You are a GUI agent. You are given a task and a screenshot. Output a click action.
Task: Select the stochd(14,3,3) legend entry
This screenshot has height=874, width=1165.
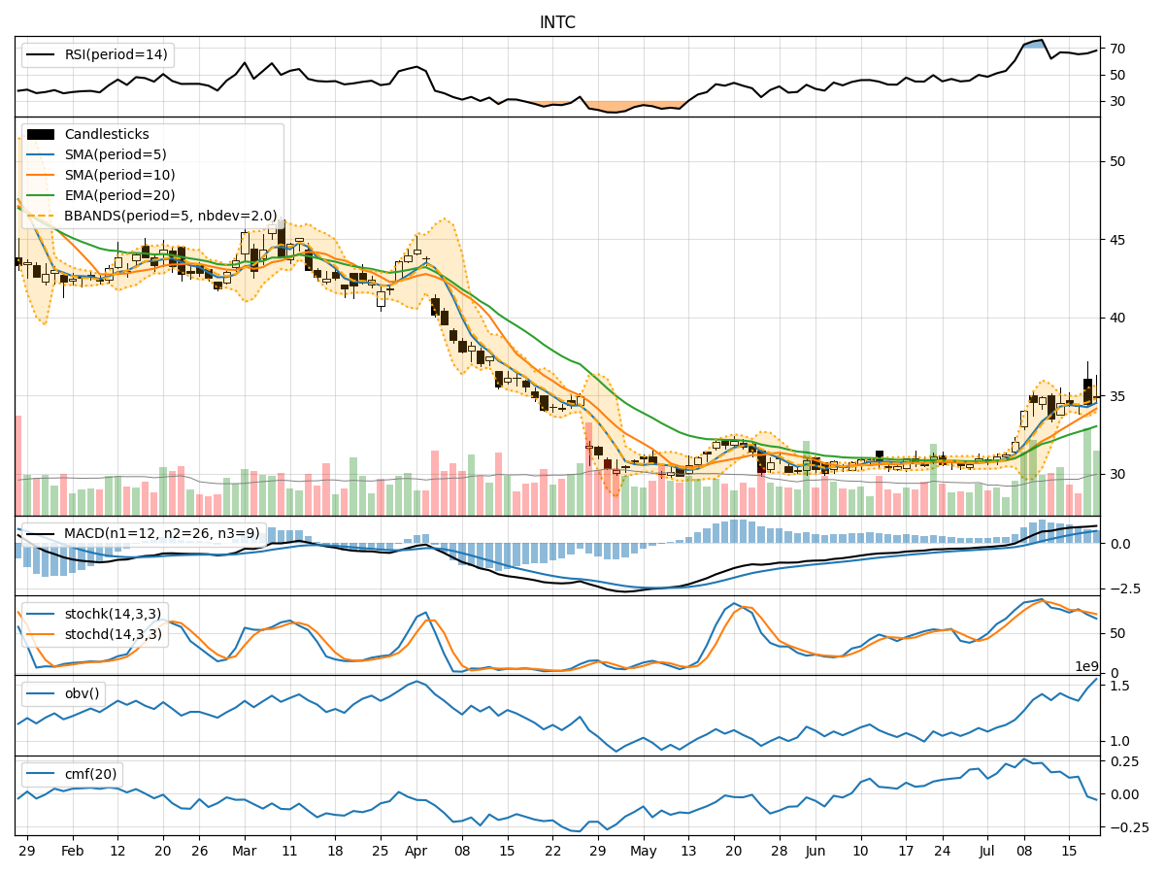pos(113,634)
